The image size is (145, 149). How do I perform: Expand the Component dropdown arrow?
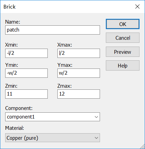pyautogui.click(x=96, y=117)
